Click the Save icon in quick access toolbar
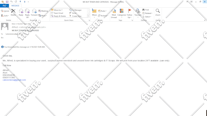 (x=7, y=2)
